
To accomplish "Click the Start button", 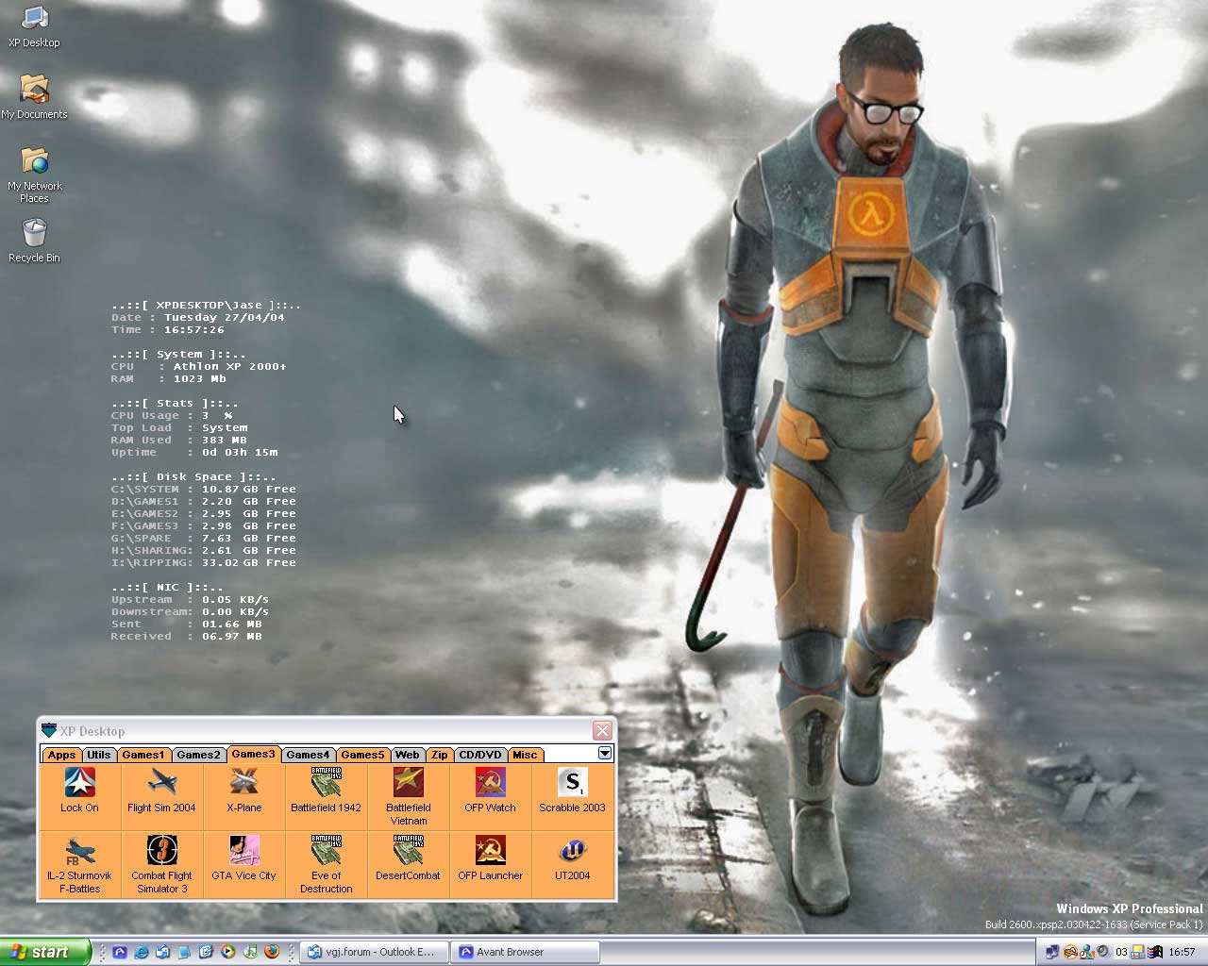I will pos(45,952).
